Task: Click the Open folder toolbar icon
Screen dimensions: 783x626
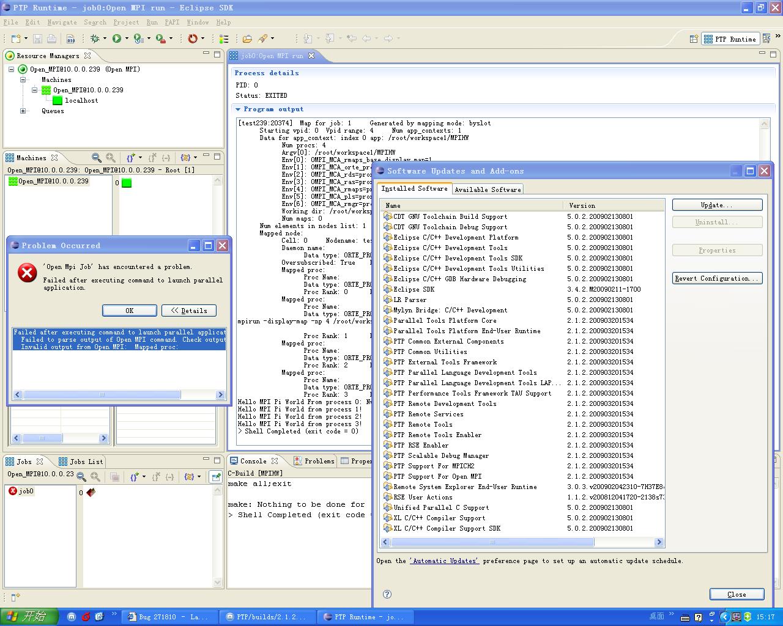Action: point(247,39)
